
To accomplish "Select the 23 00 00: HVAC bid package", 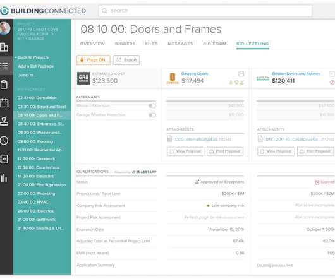I will pos(33,202).
